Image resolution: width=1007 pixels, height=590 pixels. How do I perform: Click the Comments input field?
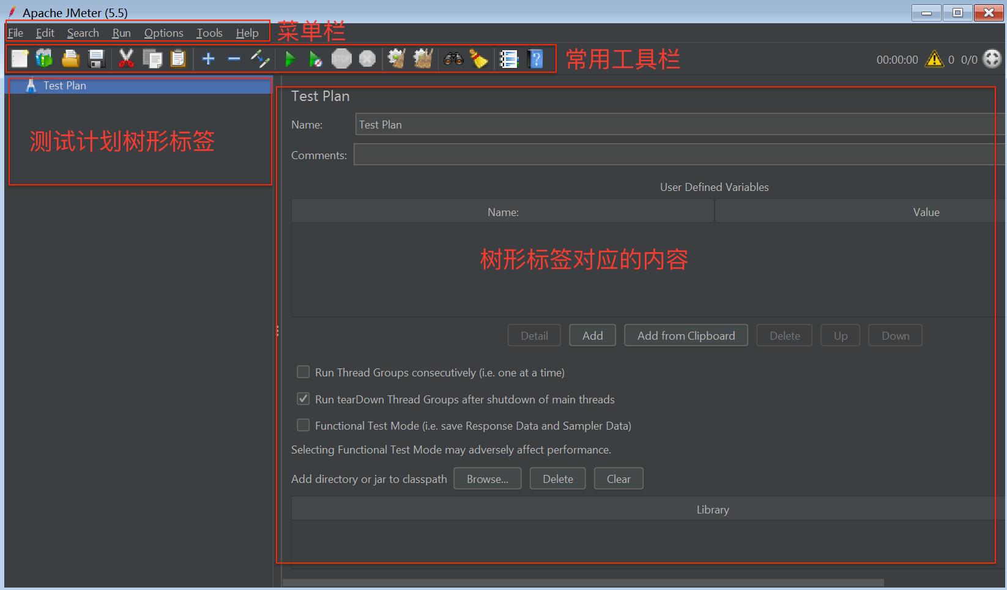pos(679,154)
